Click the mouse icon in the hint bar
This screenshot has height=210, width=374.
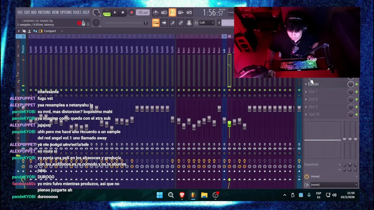[x=84, y=23]
